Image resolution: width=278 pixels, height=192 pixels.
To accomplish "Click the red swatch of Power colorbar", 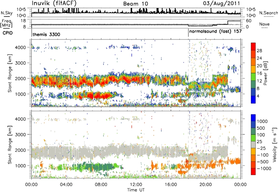I will [253, 47].
